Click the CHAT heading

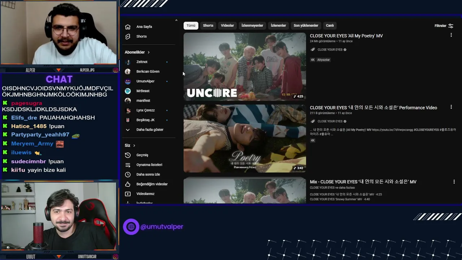click(59, 79)
